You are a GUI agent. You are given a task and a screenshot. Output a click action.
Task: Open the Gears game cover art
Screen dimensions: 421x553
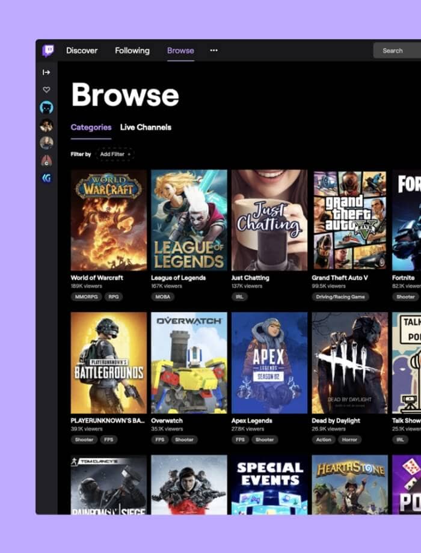click(189, 484)
